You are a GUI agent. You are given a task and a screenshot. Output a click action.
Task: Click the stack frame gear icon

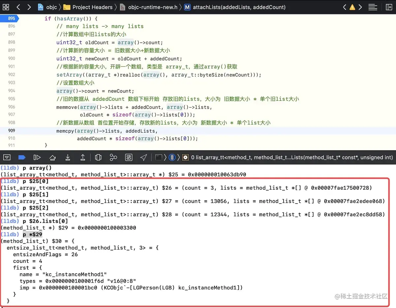click(x=185, y=157)
